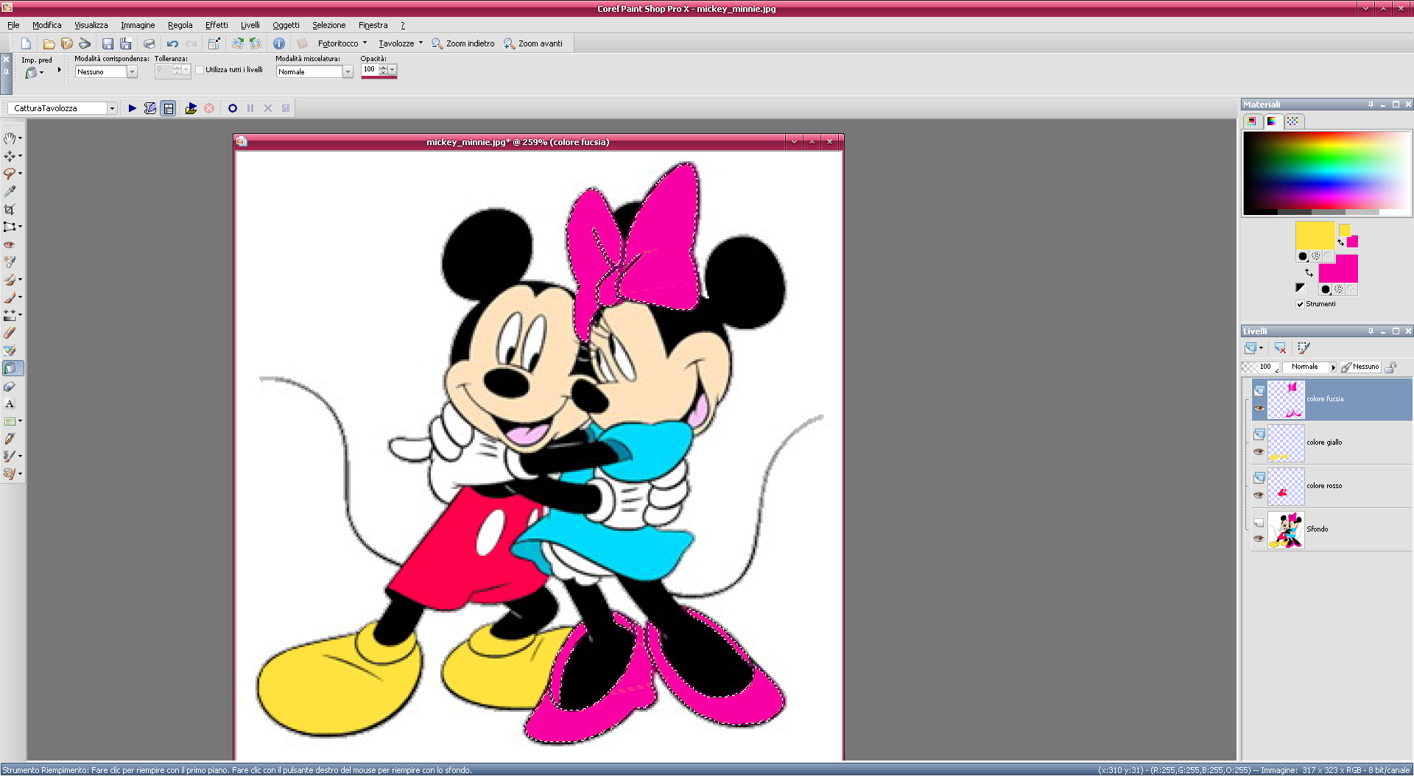
Task: Open the Livelli menu
Action: [250, 25]
